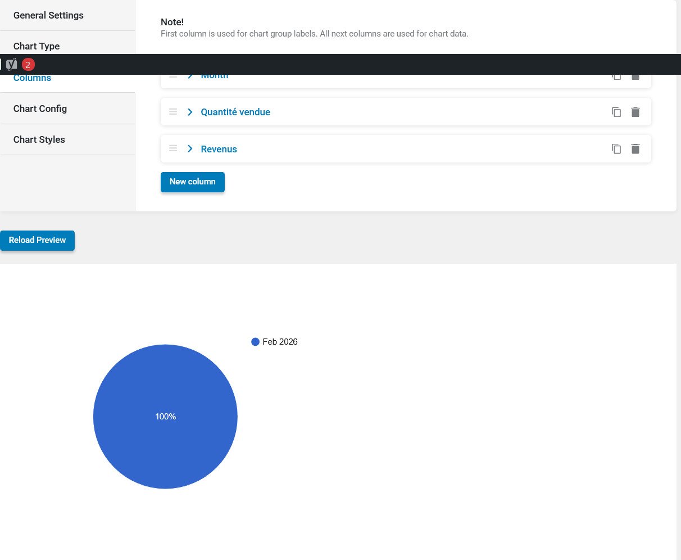The image size is (681, 560).
Task: Switch to Chart Type section
Action: point(36,46)
